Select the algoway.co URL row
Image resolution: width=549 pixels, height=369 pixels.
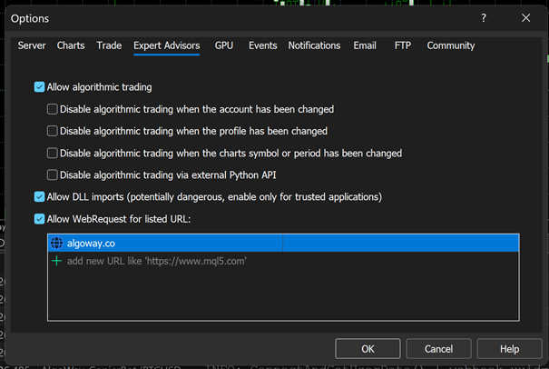(283, 243)
